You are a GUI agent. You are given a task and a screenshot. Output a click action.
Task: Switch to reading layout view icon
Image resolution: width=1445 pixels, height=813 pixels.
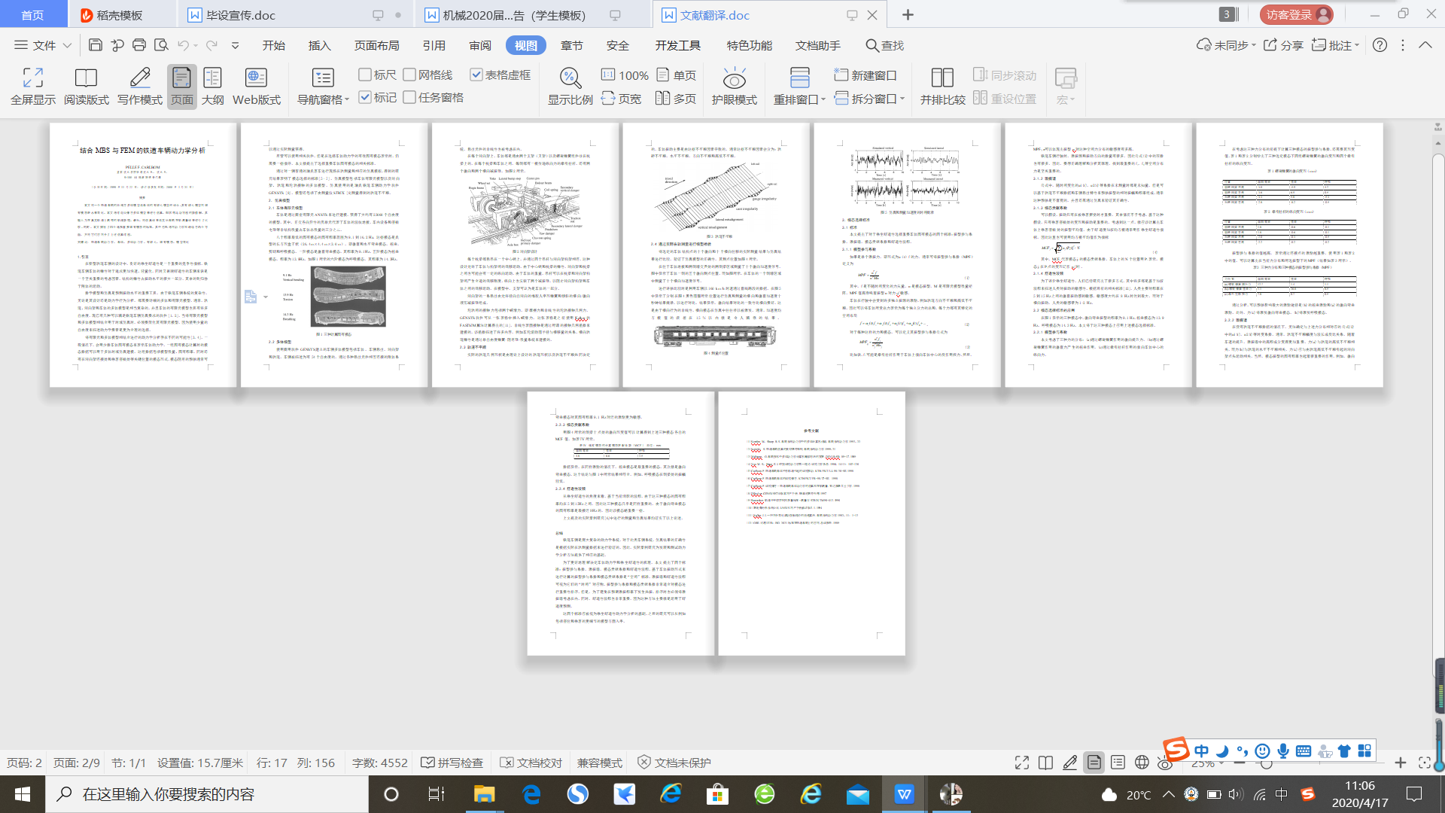(x=86, y=78)
